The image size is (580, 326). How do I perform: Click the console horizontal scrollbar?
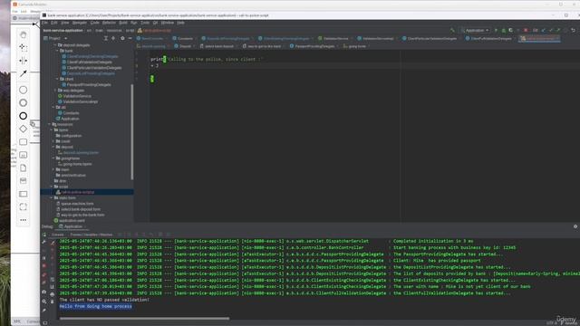pos(145,318)
